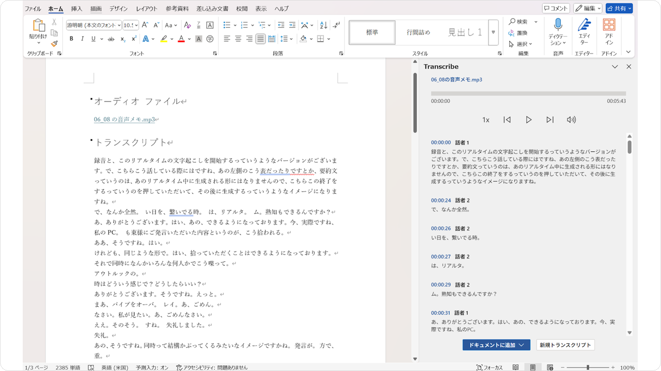The height and width of the screenshot is (371, 661).
Task: Toggle superscript formatting
Action: [134, 39]
